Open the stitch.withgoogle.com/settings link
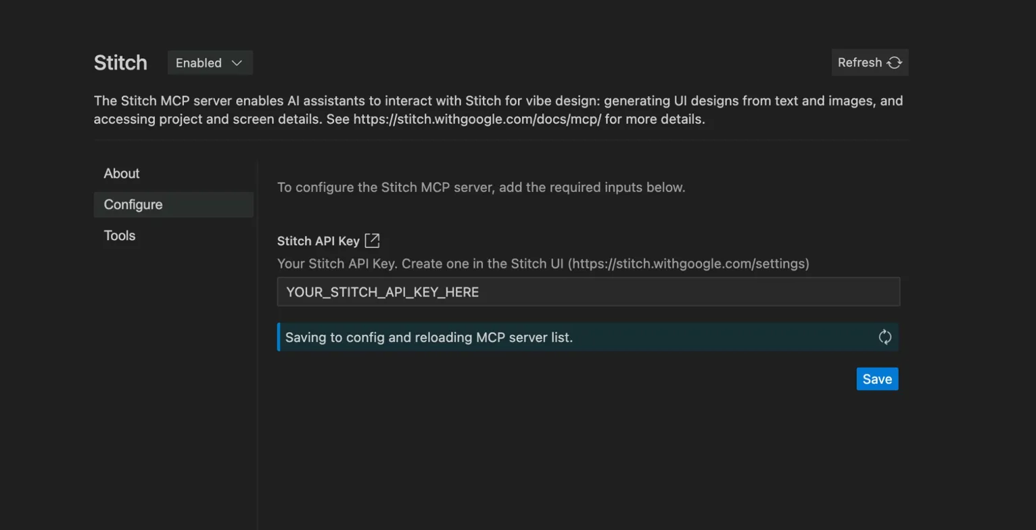 point(688,264)
